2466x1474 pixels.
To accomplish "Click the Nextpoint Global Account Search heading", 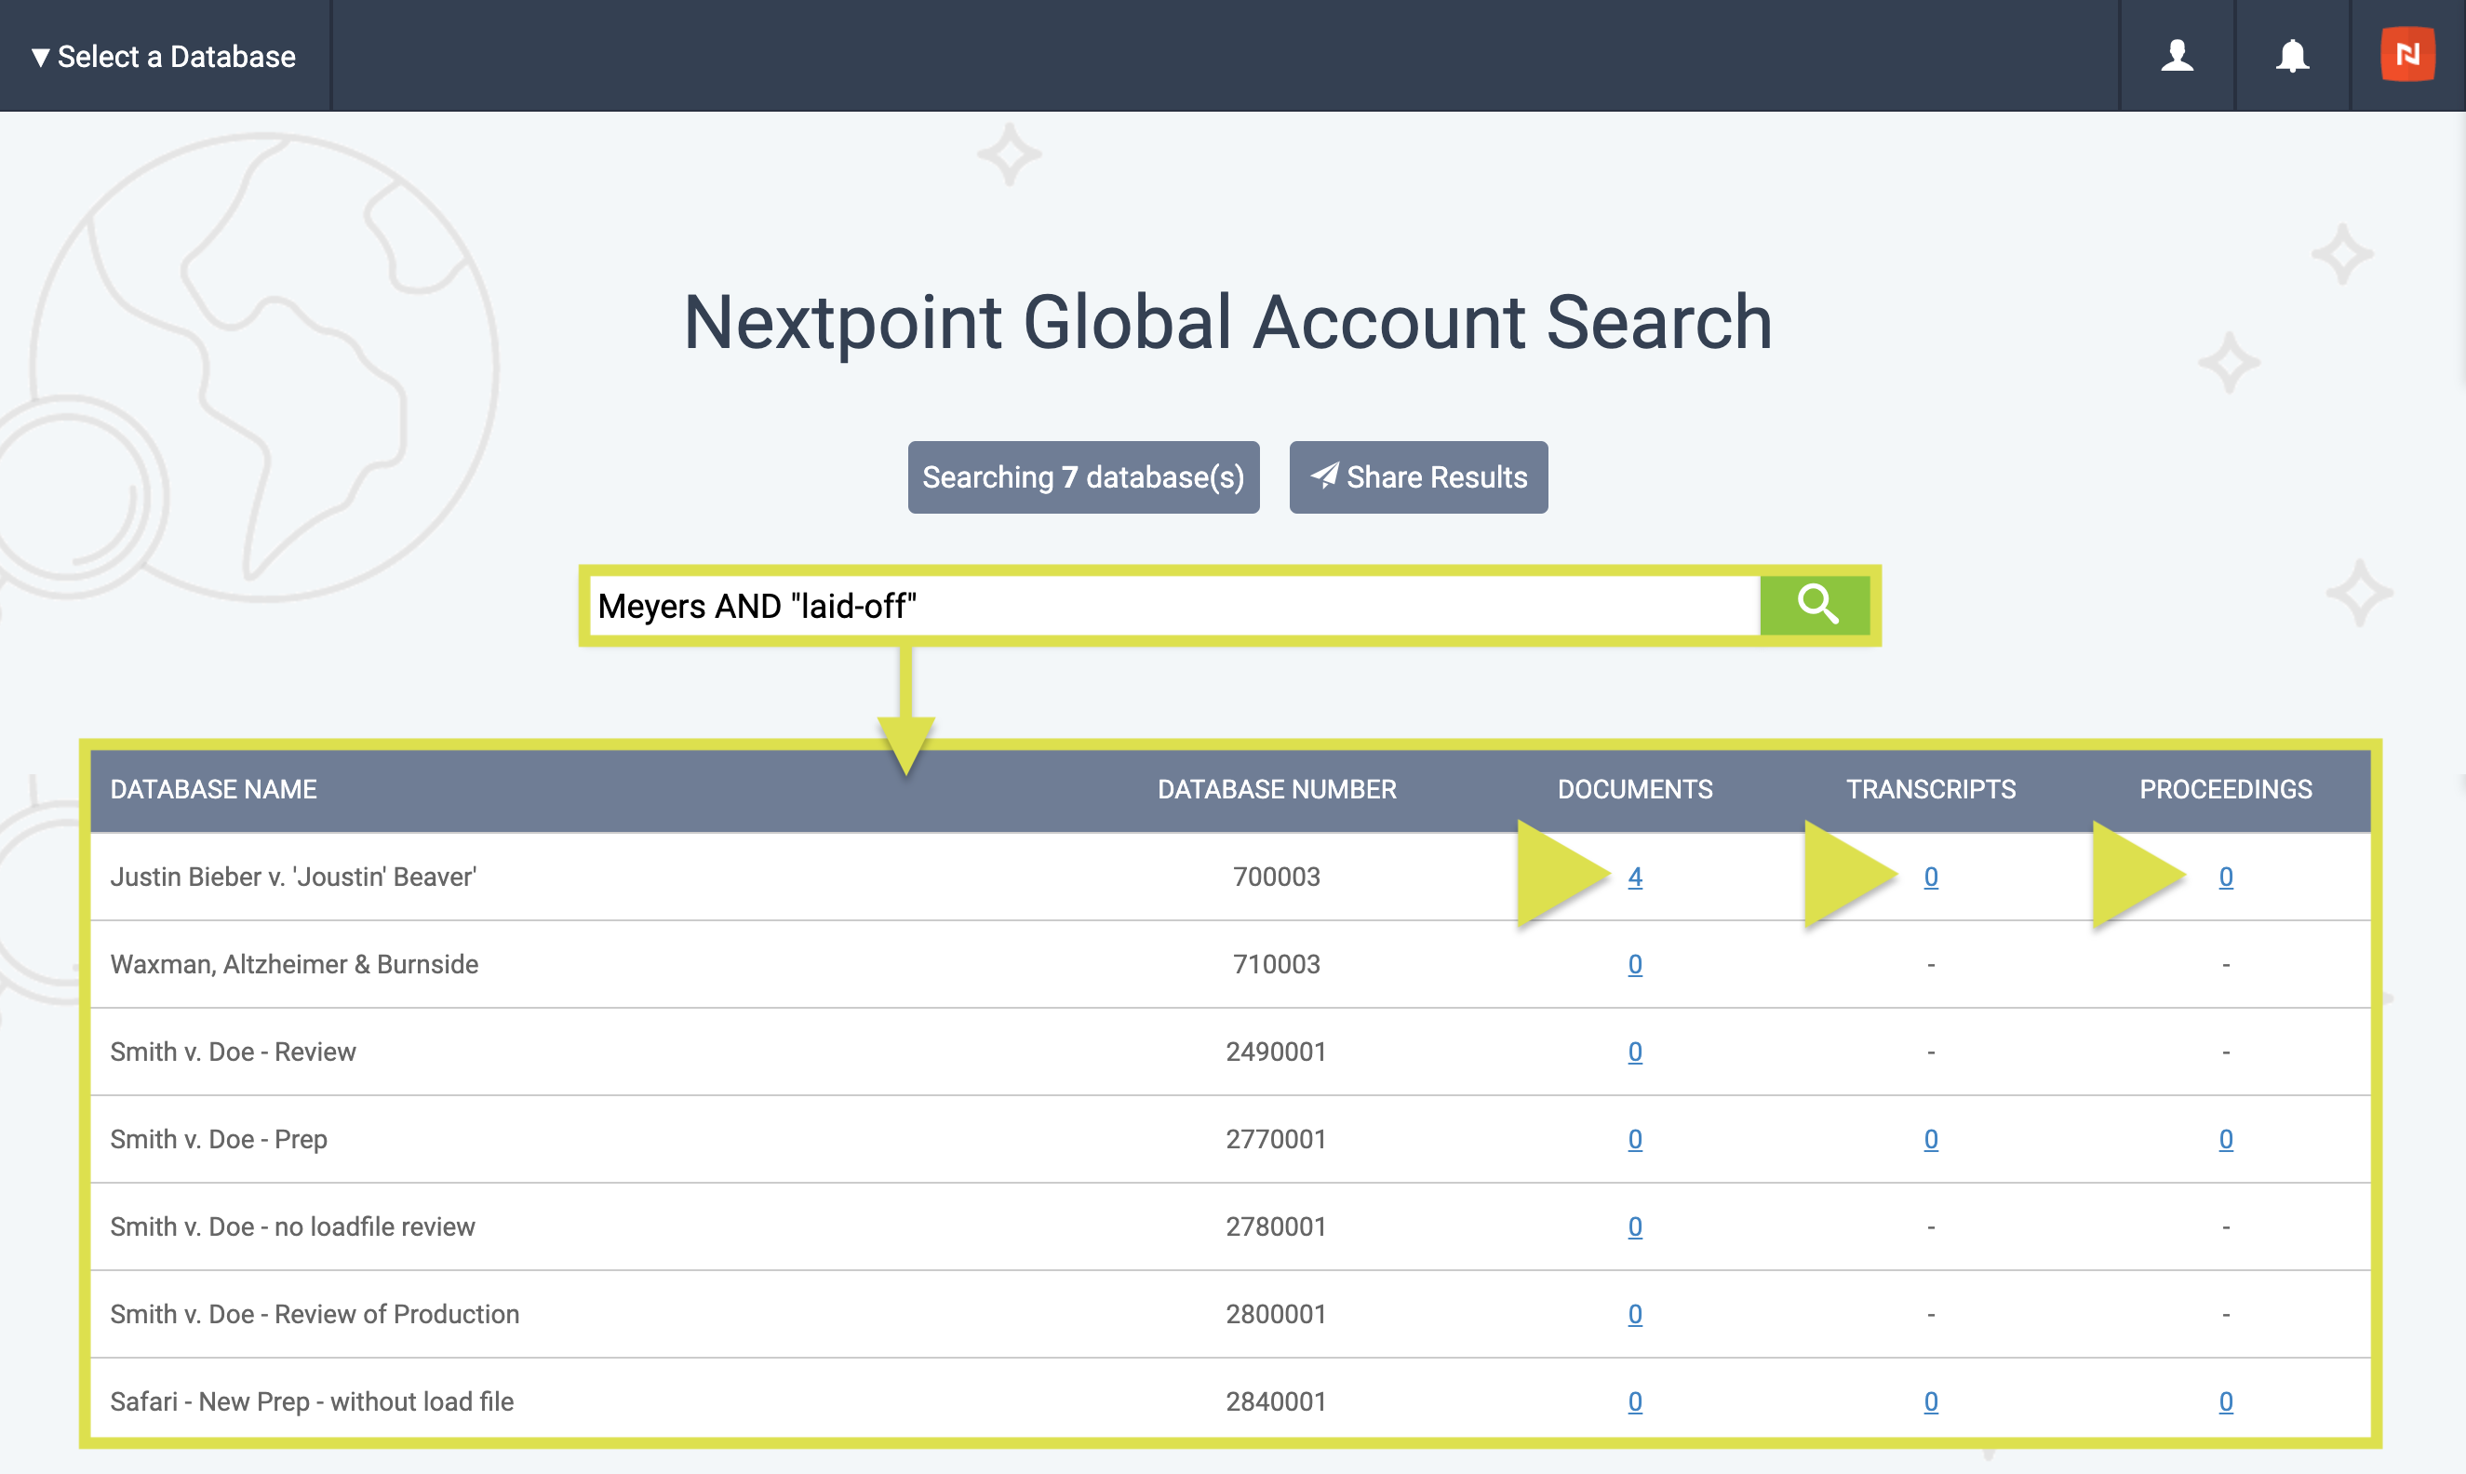I will click(1227, 323).
